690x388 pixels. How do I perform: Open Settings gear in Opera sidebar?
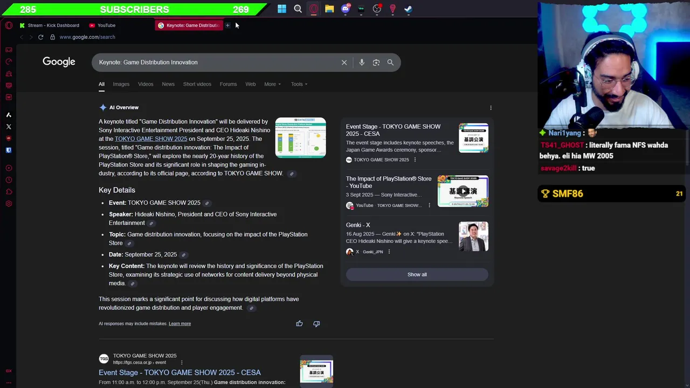click(x=9, y=204)
